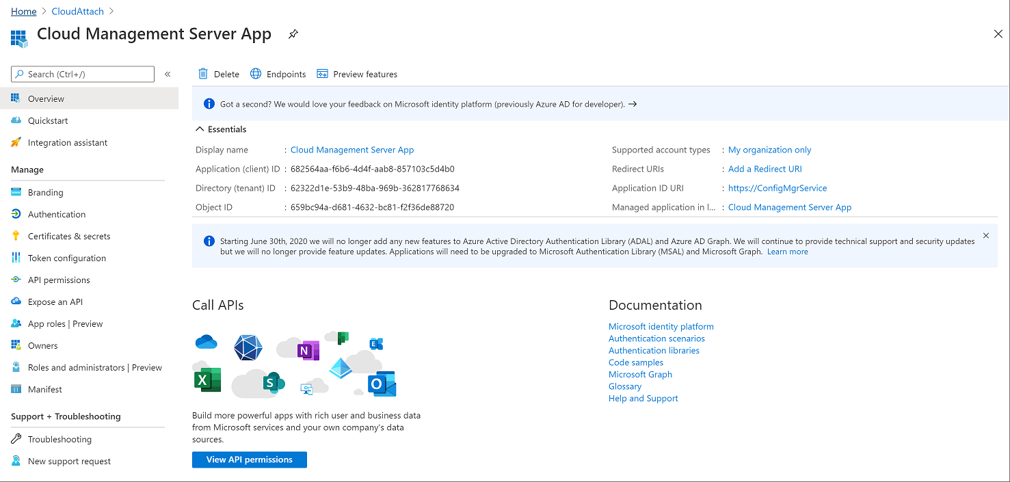Click the My organization only link
This screenshot has width=1010, height=482.
[770, 150]
